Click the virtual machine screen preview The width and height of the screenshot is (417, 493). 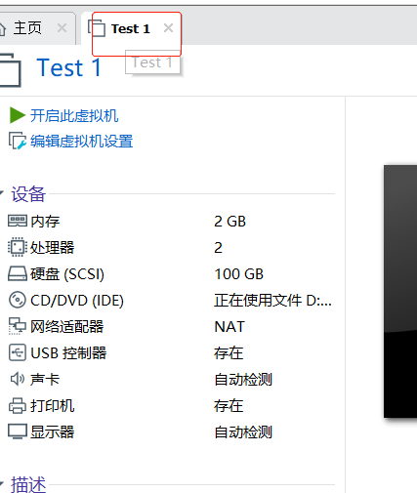coord(400,291)
